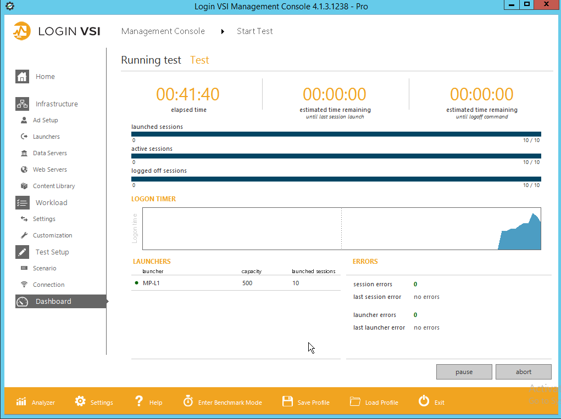561x419 pixels.
Task: Go to Customization page
Action: coord(53,235)
